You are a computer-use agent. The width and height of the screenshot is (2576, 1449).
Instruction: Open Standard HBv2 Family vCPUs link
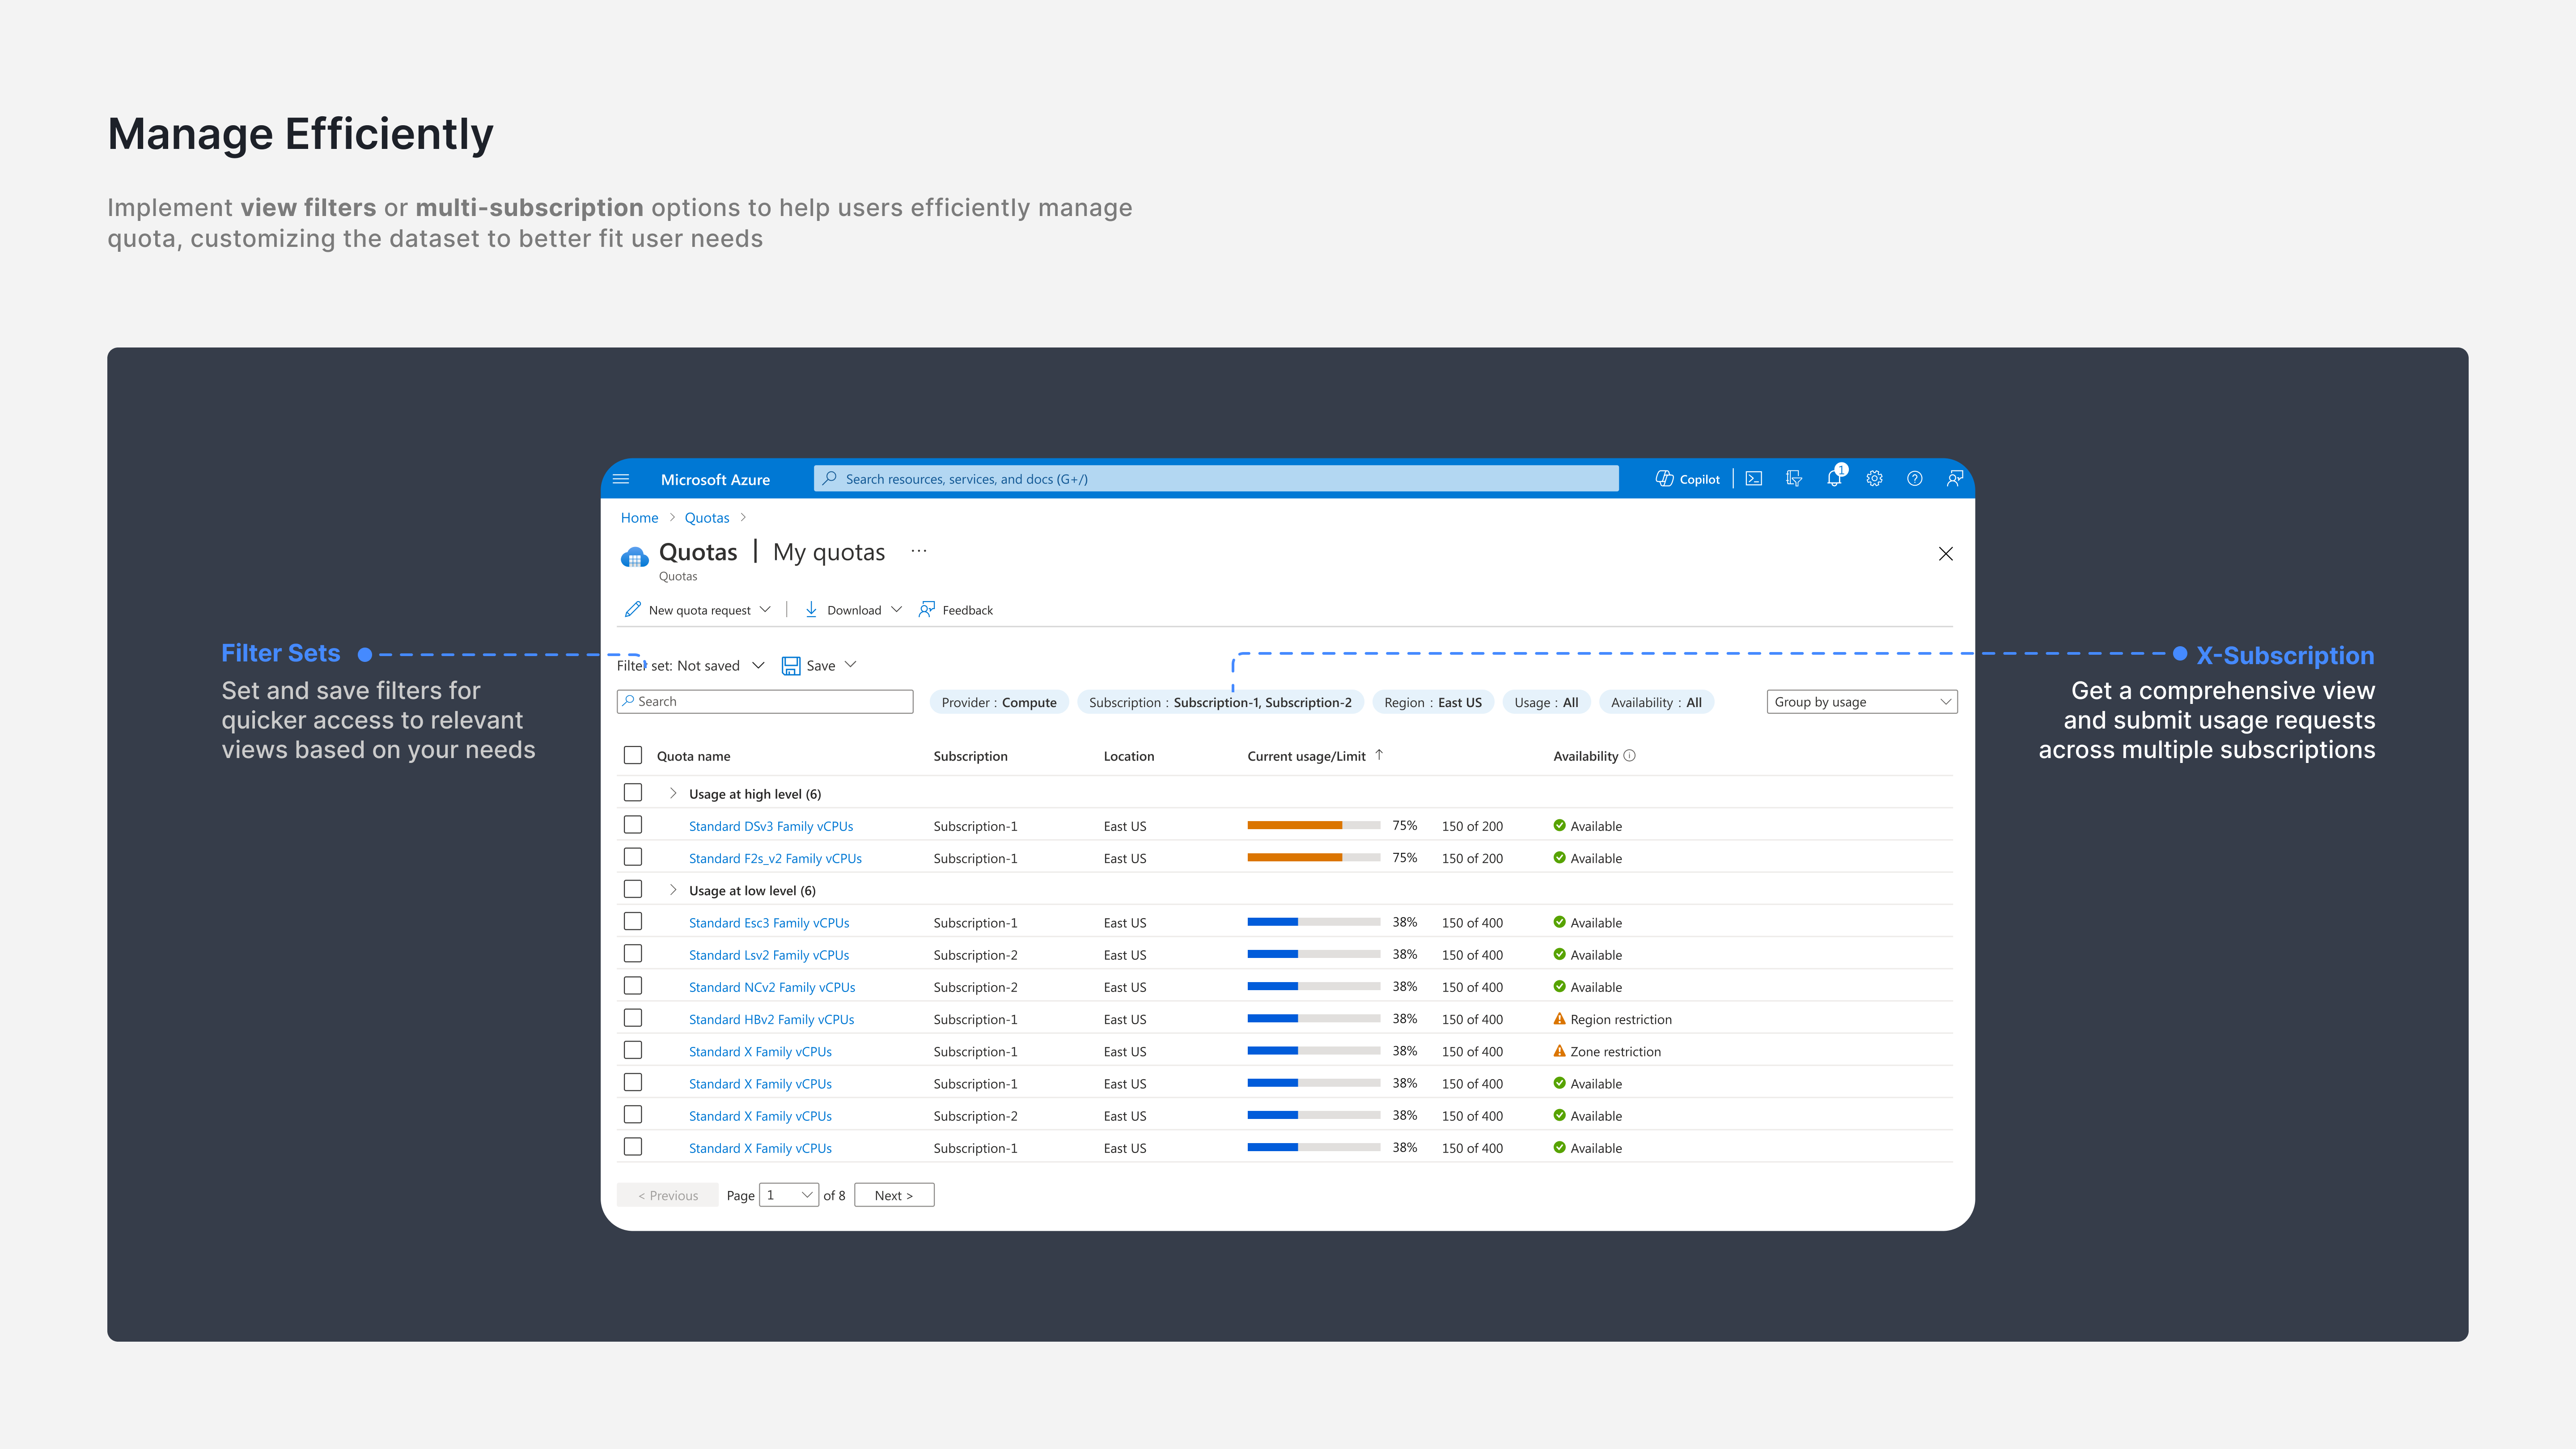point(771,1019)
